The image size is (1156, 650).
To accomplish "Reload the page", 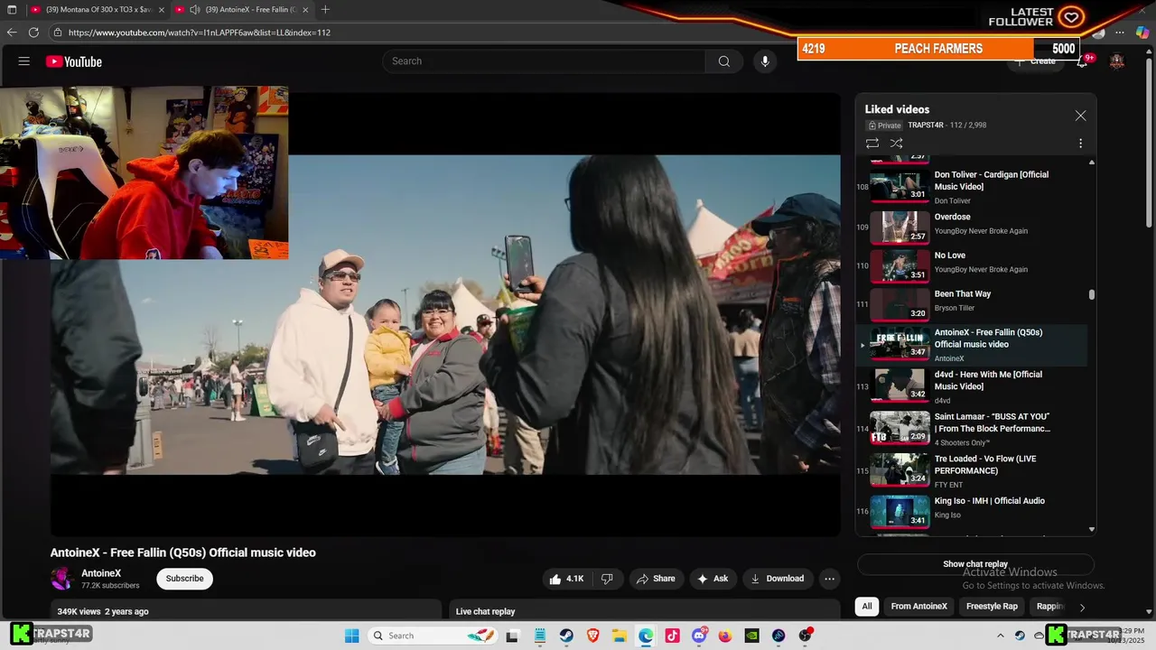I will pyautogui.click(x=33, y=32).
